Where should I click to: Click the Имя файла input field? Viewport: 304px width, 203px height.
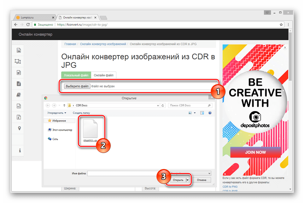(128, 173)
